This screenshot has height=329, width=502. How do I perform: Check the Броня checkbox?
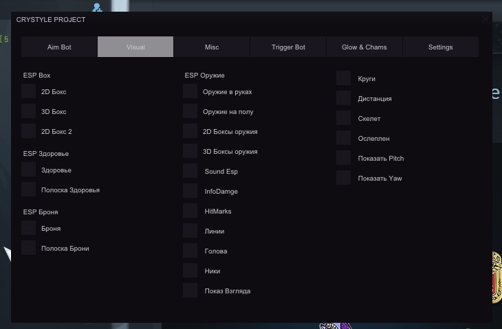click(x=28, y=227)
